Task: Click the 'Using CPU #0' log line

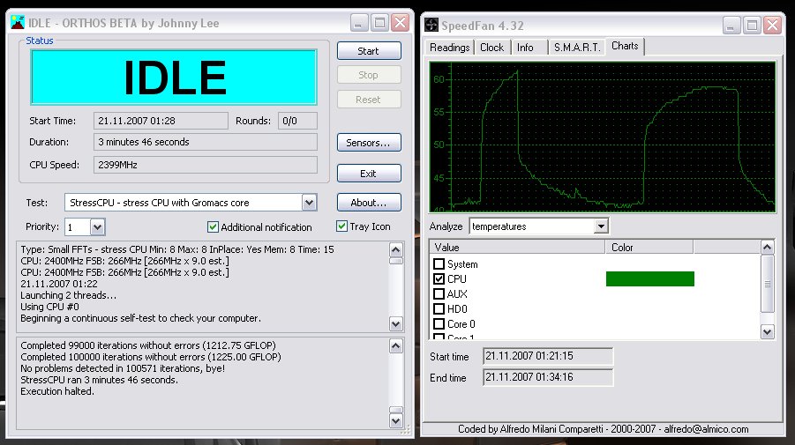Action: click(x=49, y=307)
